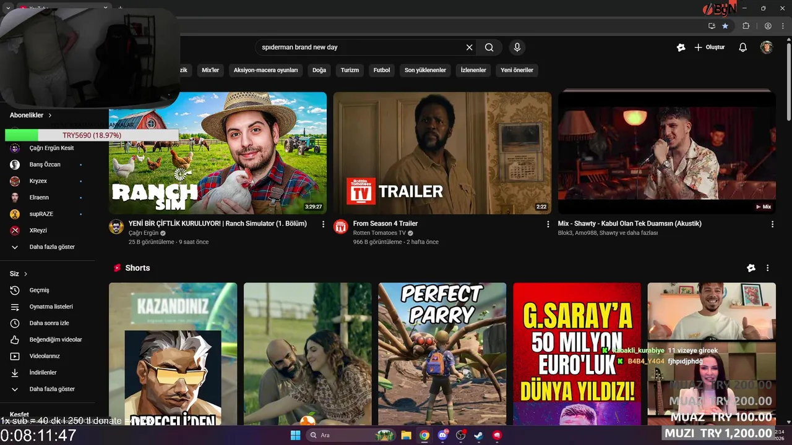
Task: Click the Oluştur create button
Action: (709, 48)
